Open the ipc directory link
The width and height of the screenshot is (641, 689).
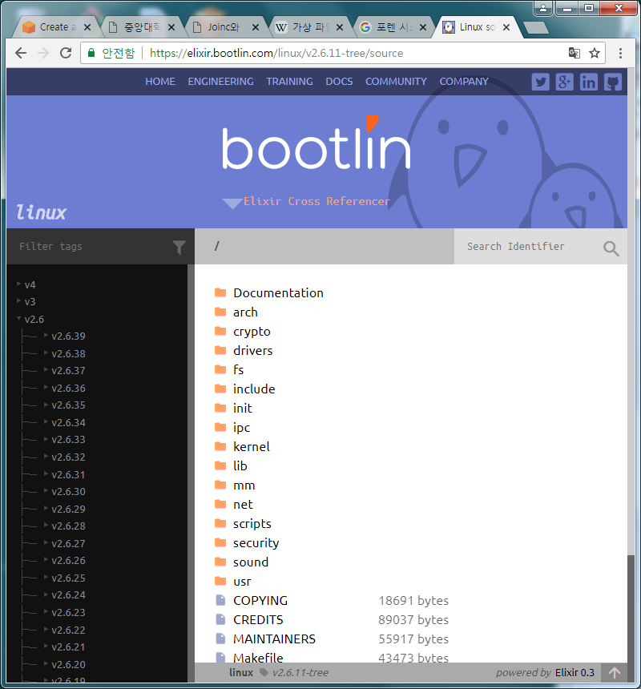pos(242,428)
